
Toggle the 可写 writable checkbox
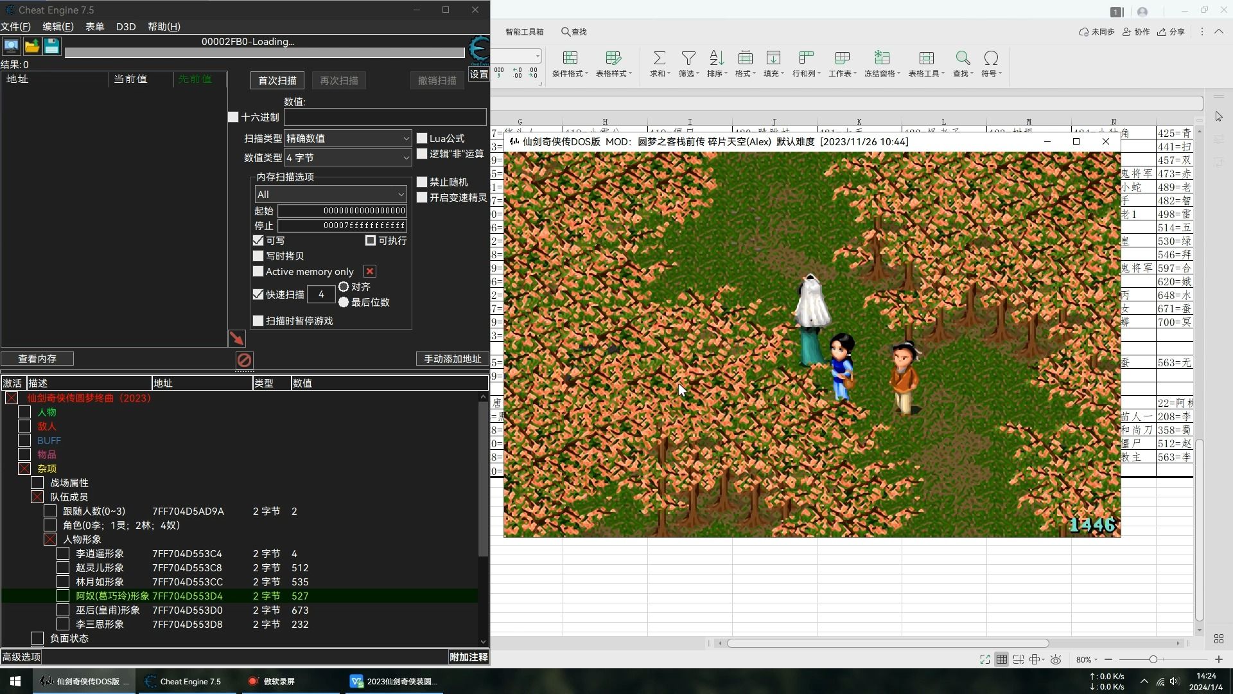[x=258, y=240]
